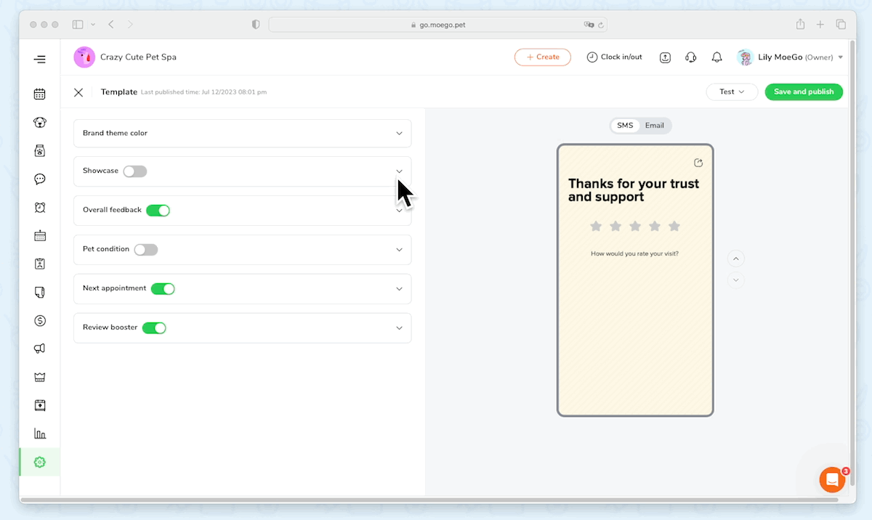Screen dimensions: 872x520
Task: Click Save and publish
Action: (x=804, y=92)
